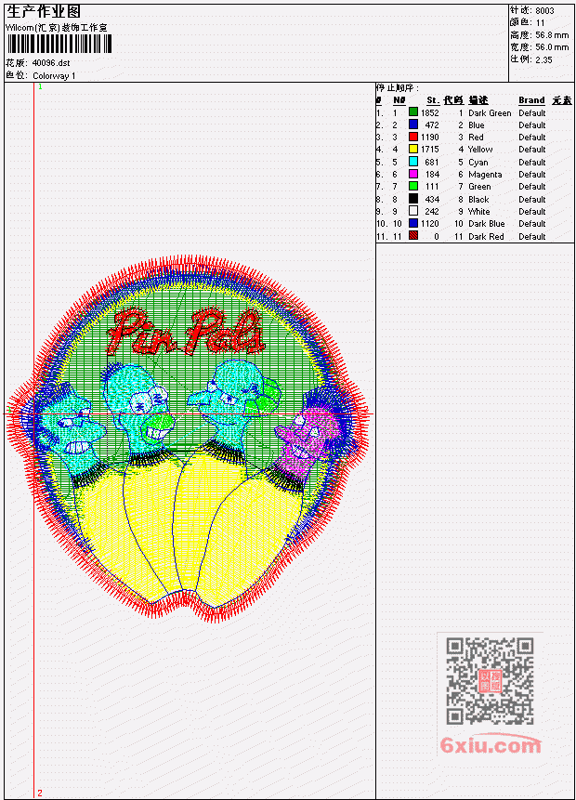Screen dimensions: 576x800
Task: Choose the Dark Blue swatch in row 10
Action: [x=413, y=223]
